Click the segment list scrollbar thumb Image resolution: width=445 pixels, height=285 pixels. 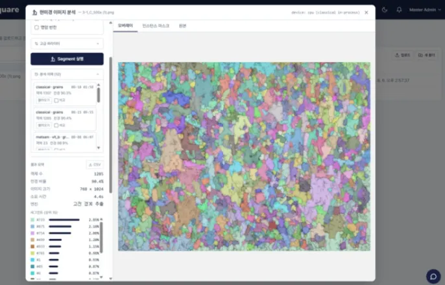click(x=101, y=238)
